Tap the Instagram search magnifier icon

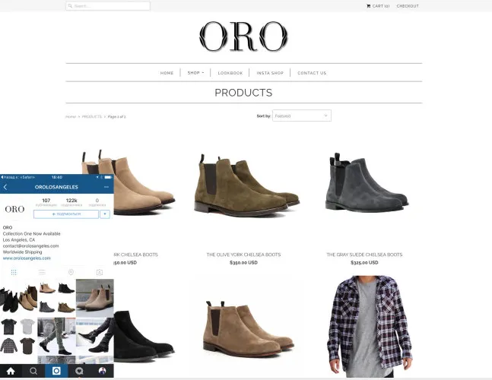[33, 371]
